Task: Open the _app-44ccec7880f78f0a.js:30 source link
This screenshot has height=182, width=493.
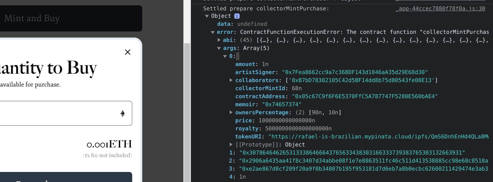Action: (x=440, y=8)
